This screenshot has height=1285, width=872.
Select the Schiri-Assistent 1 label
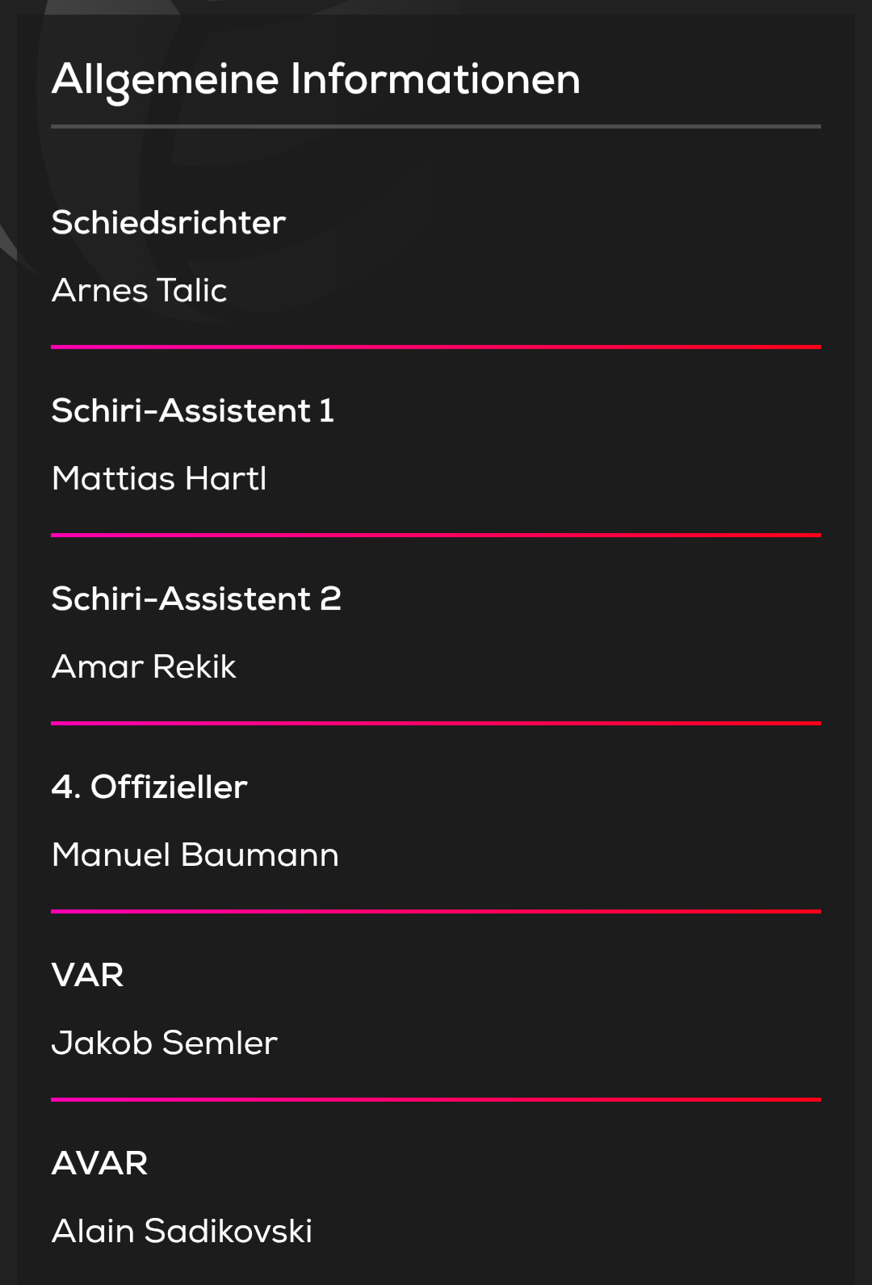192,411
